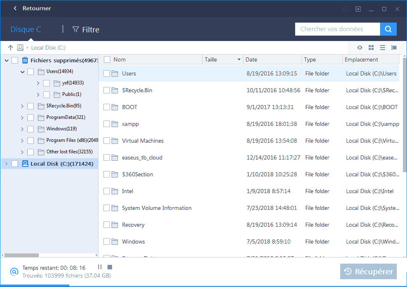Viewport: 407px width, 287px height.
Task: Check the Users row checkbox in file list
Action: pos(107,73)
